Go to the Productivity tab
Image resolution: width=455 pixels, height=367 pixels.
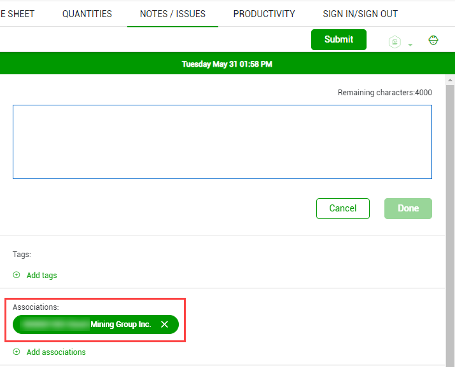[x=264, y=13]
